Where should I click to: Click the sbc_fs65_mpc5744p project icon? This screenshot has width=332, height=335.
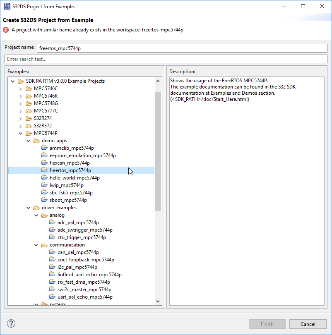pyautogui.click(x=44, y=192)
